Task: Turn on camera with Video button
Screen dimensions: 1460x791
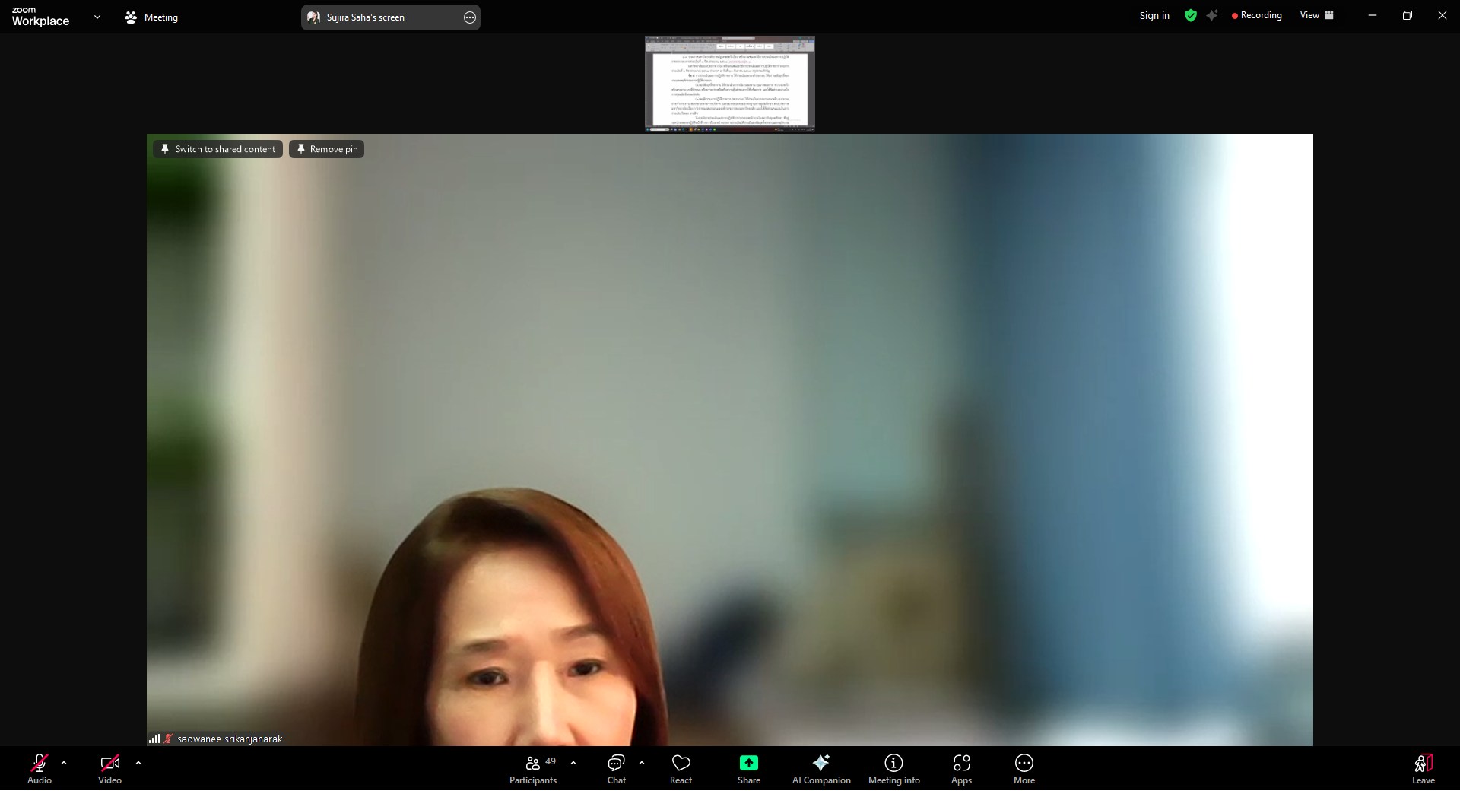Action: click(109, 768)
